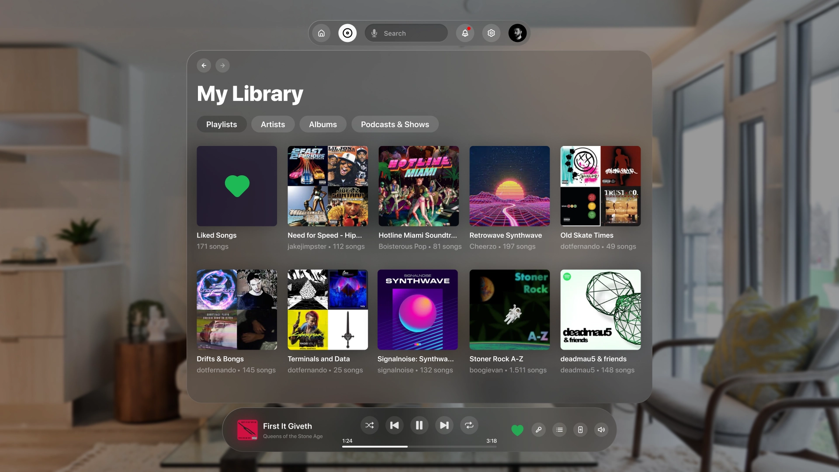Click the elapsed time 1:24
839x472 pixels.
(x=347, y=441)
